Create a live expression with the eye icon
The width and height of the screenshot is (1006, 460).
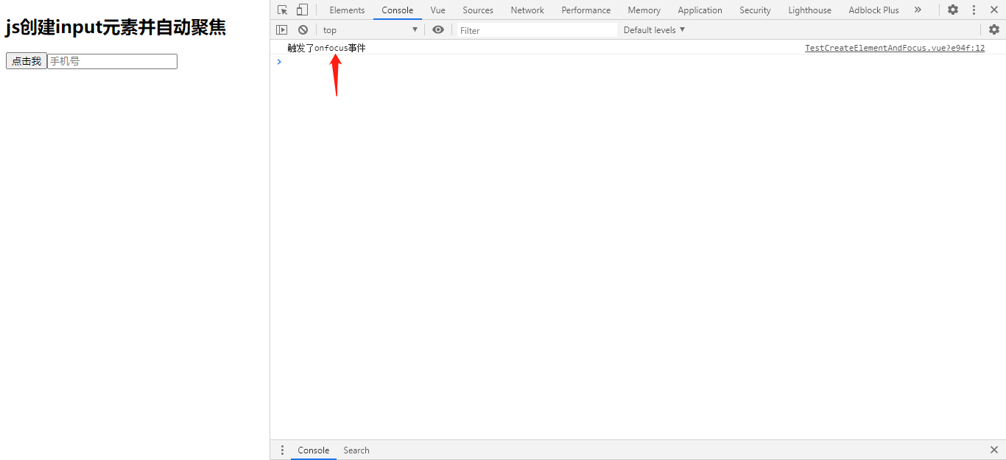tap(438, 29)
